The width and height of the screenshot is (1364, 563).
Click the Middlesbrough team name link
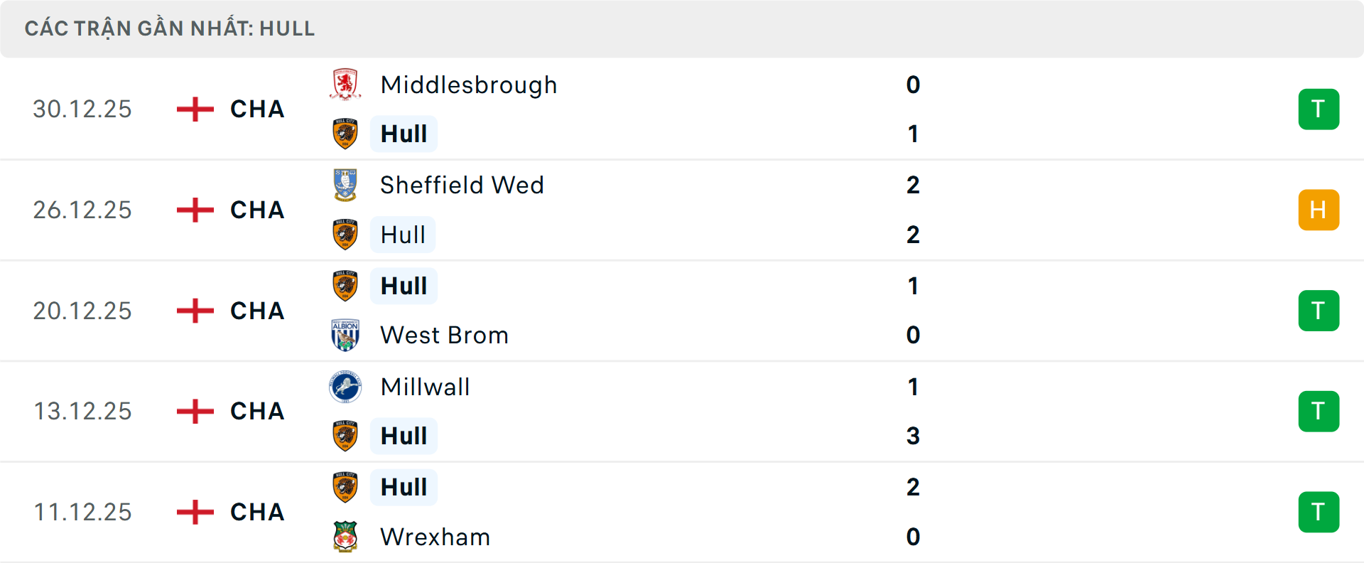(468, 84)
